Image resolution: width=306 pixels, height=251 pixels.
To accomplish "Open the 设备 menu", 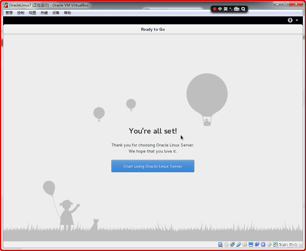I will tap(56, 13).
